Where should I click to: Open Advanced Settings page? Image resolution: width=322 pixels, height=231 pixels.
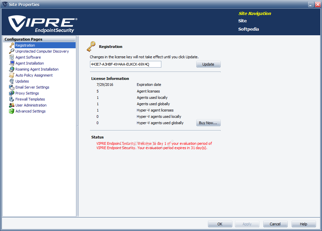coord(30,111)
